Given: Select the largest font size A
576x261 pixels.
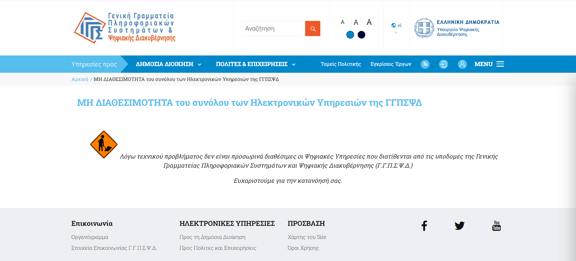Looking at the screenshot, I should [369, 22].
